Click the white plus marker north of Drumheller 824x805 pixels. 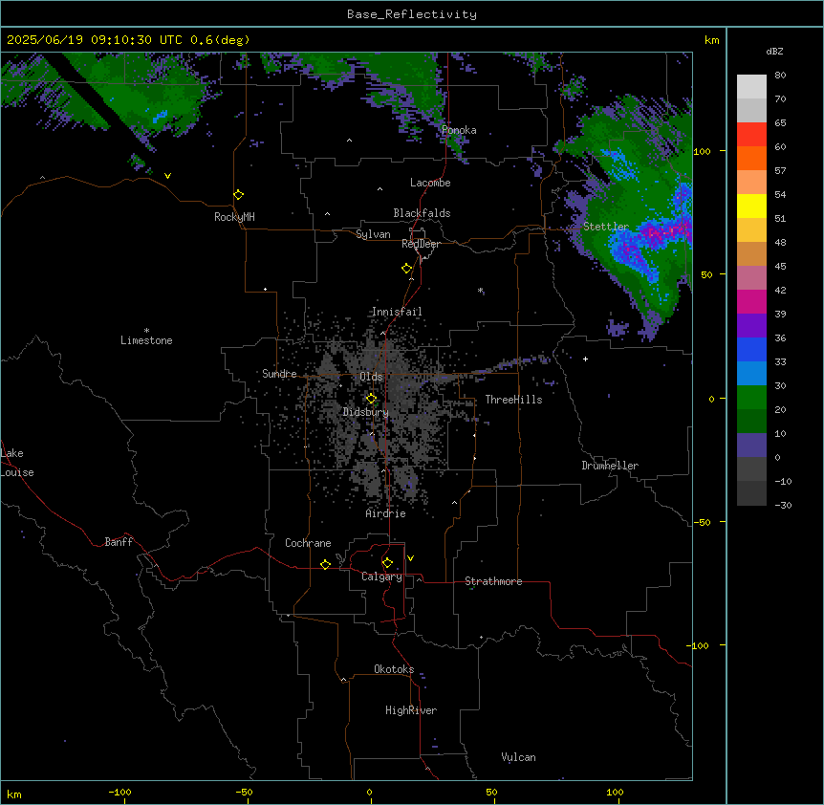[x=585, y=359]
